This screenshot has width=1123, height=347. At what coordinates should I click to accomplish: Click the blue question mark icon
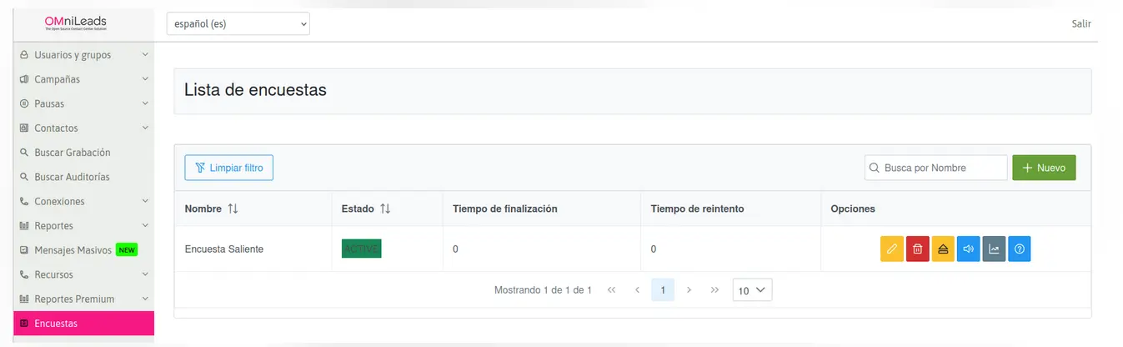click(1019, 249)
